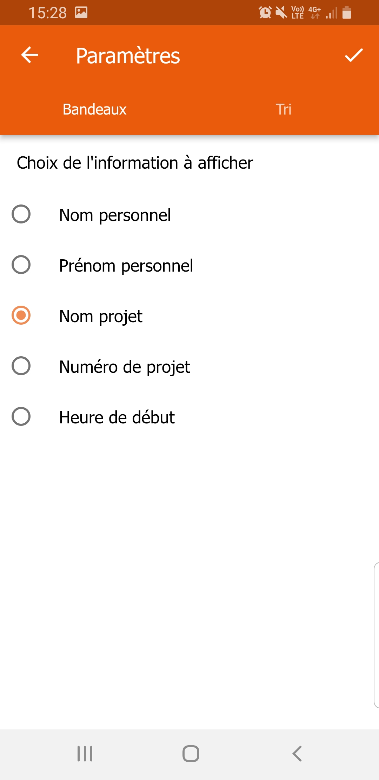Tap the alarm icon in status bar

pyautogui.click(x=265, y=13)
